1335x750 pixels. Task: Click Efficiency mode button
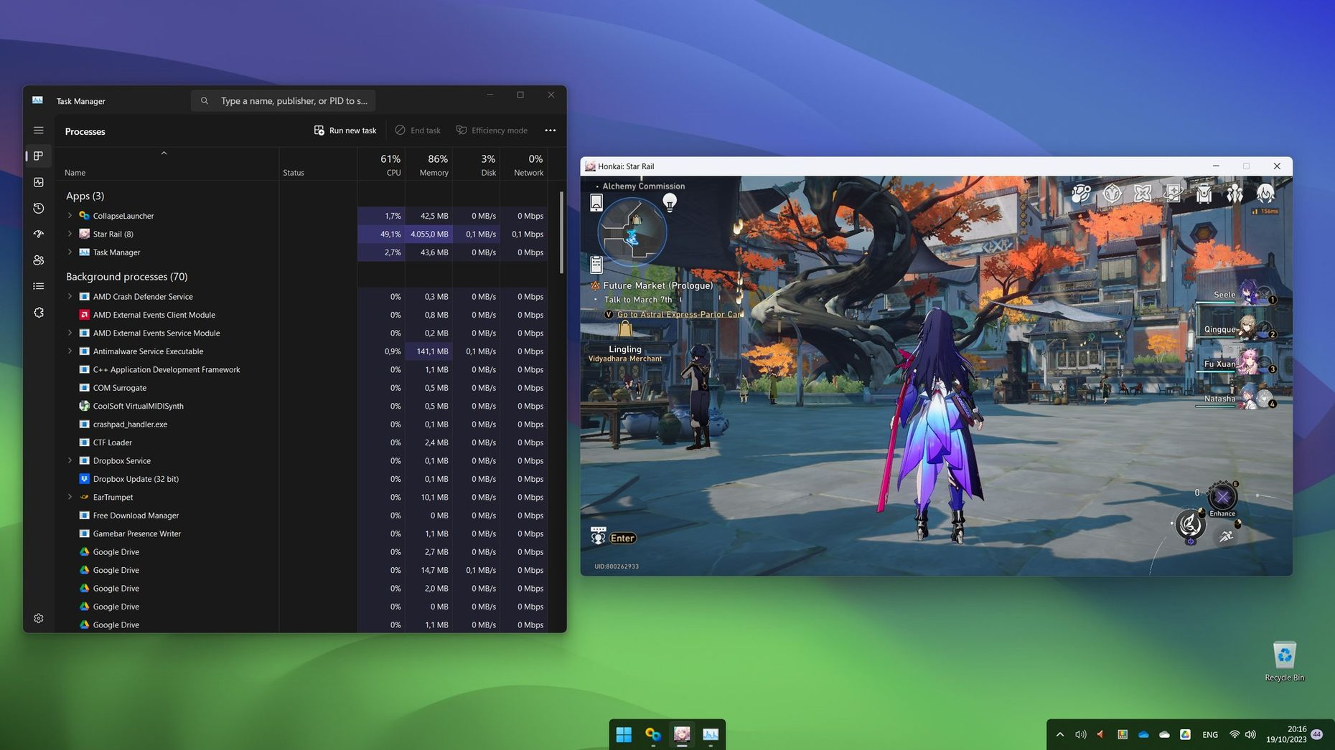click(x=492, y=130)
